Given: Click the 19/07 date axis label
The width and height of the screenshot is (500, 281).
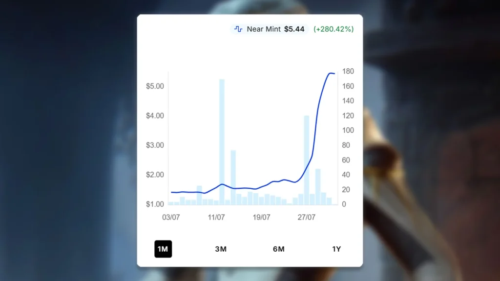Looking at the screenshot, I should tap(261, 217).
